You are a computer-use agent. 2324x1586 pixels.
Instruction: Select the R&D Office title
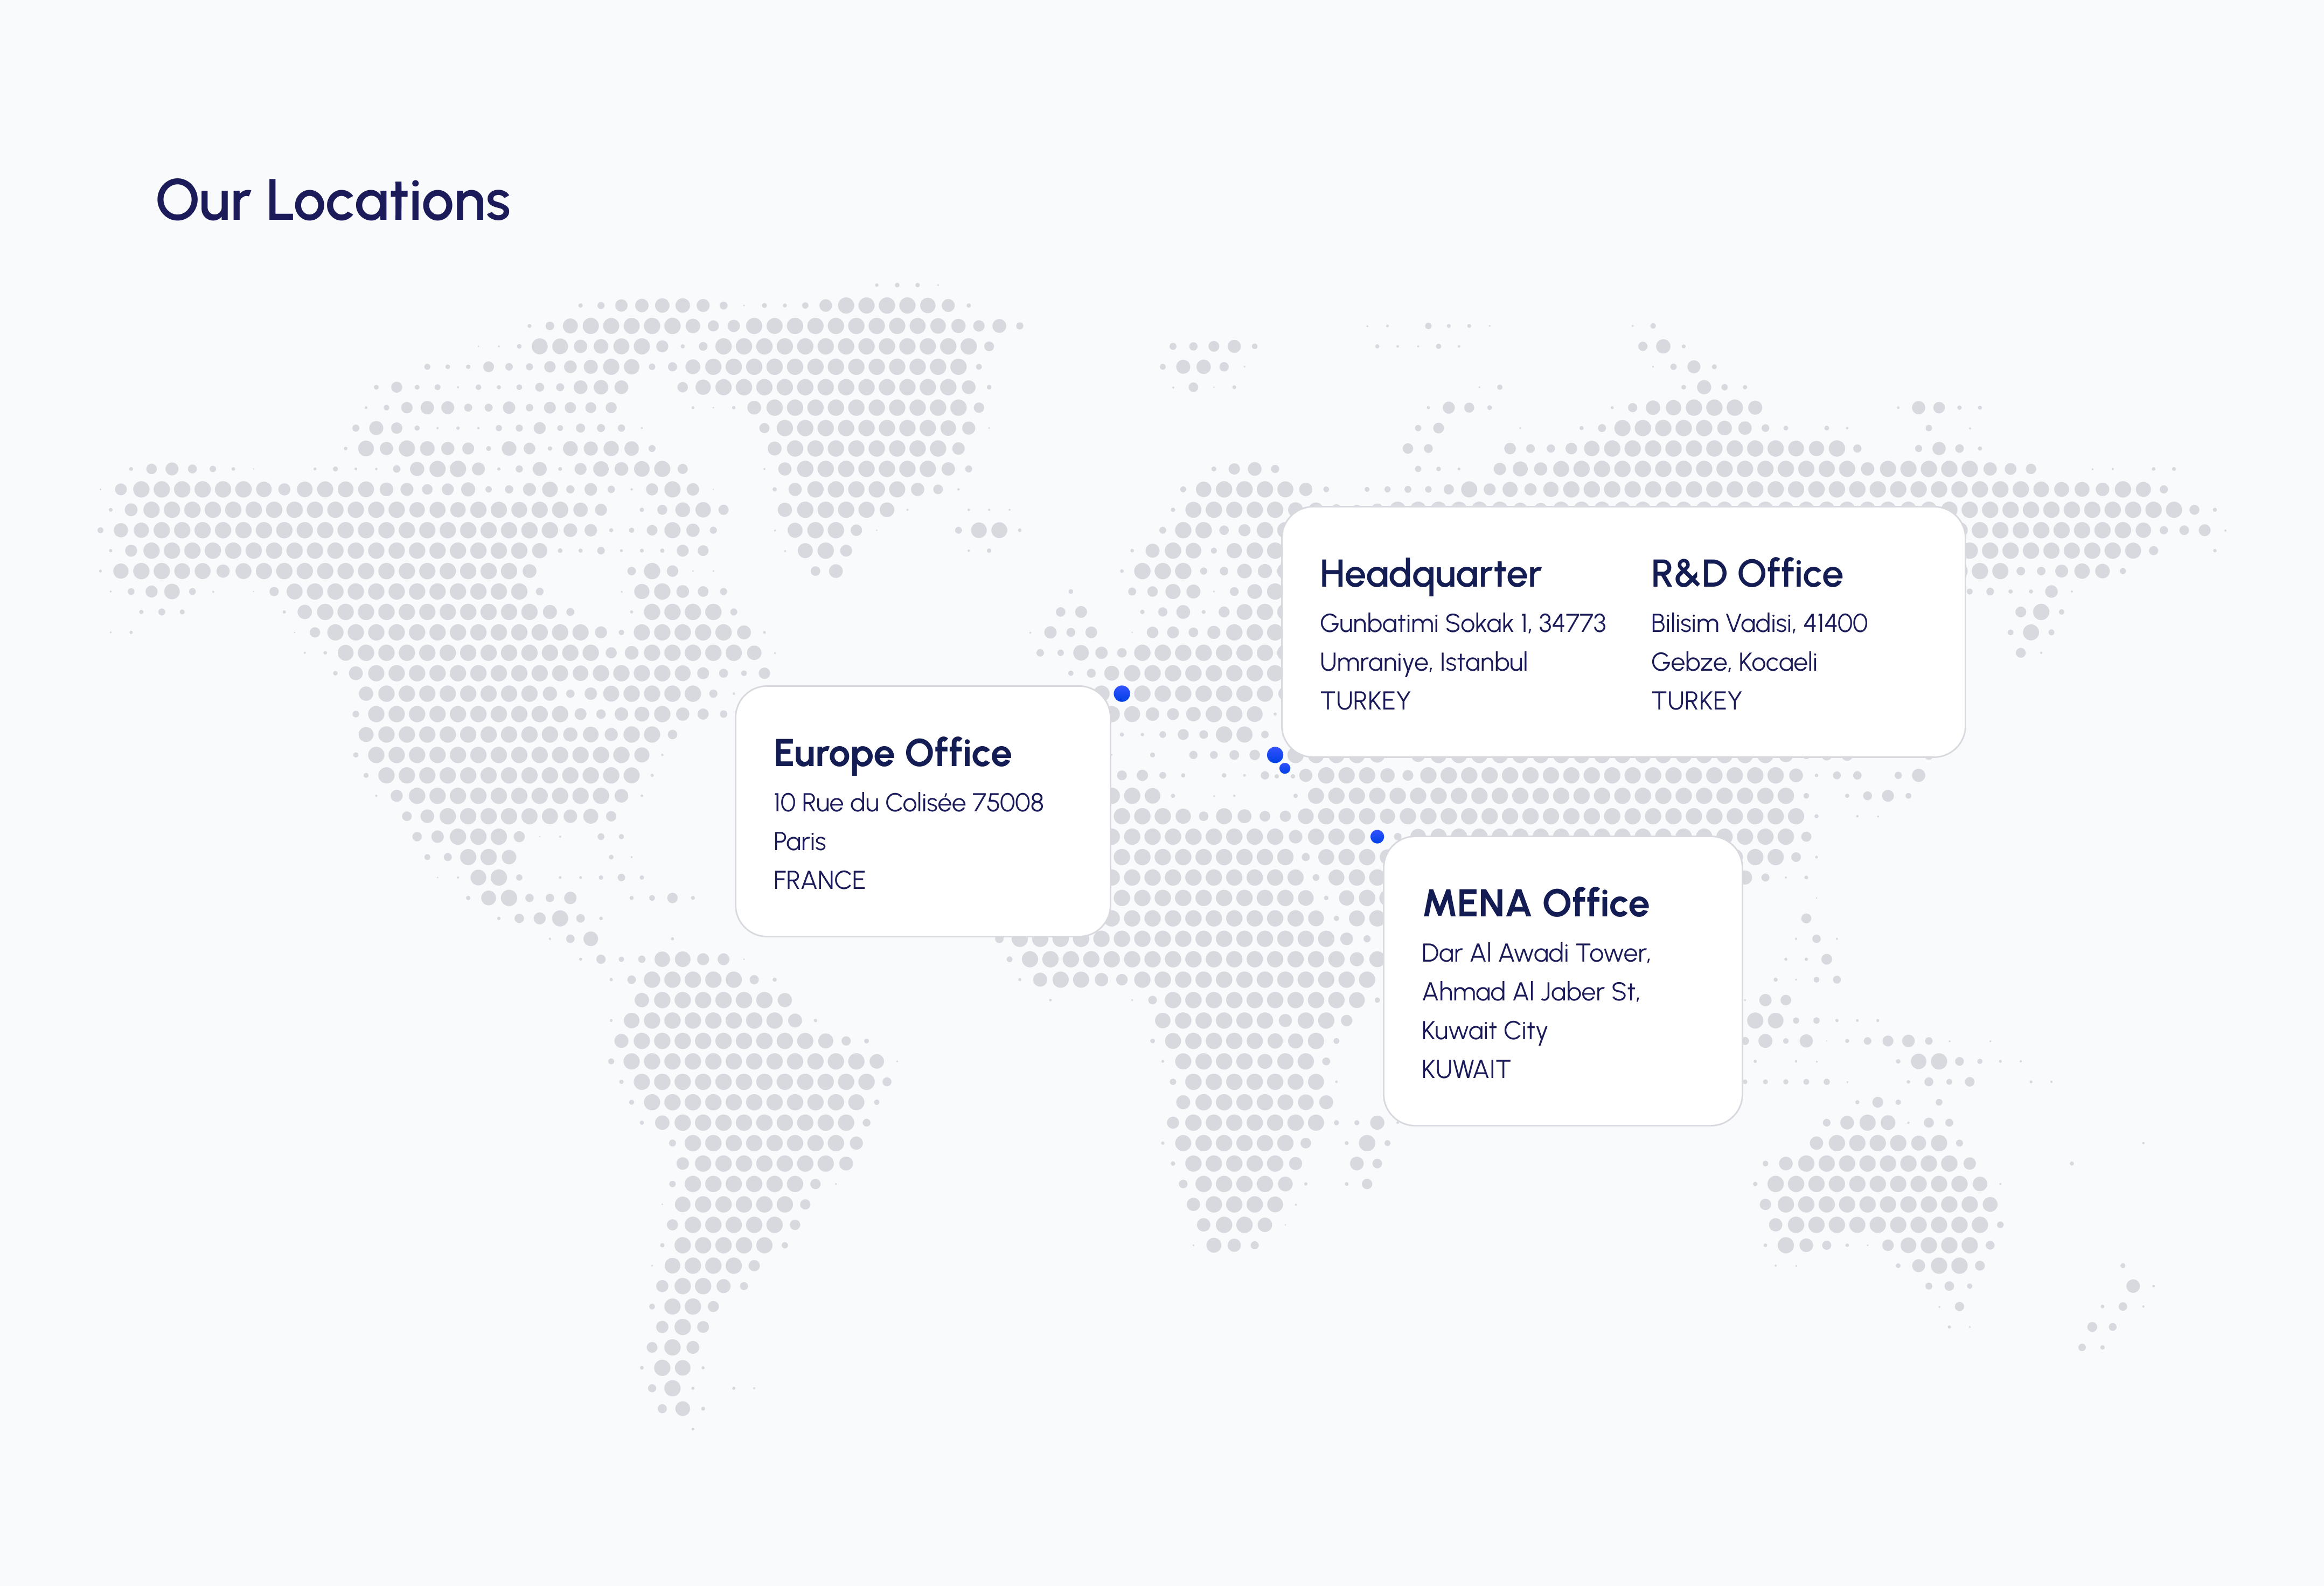(1746, 573)
